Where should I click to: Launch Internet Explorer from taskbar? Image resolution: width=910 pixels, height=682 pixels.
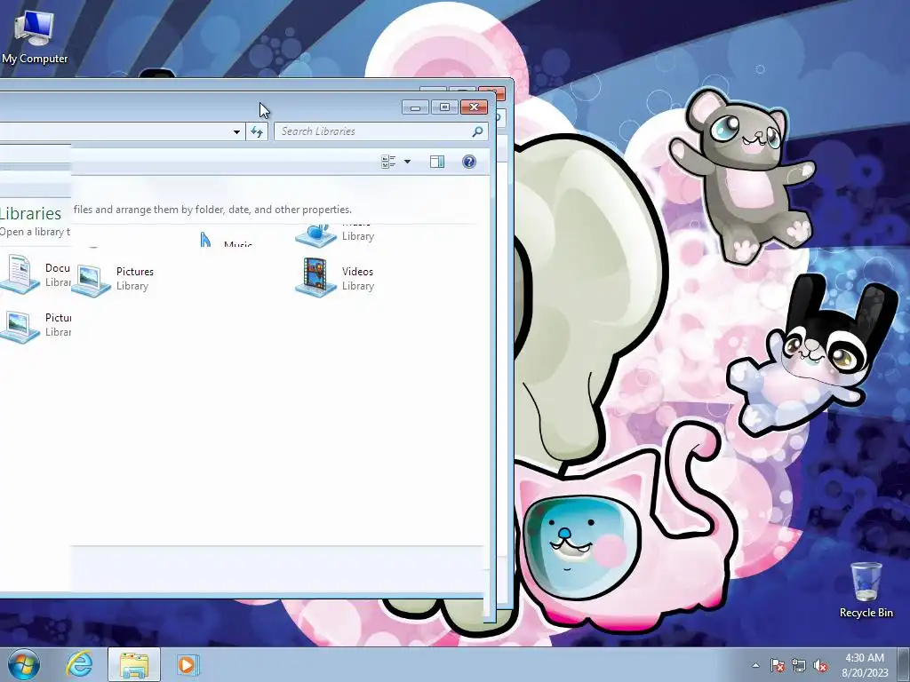click(79, 664)
